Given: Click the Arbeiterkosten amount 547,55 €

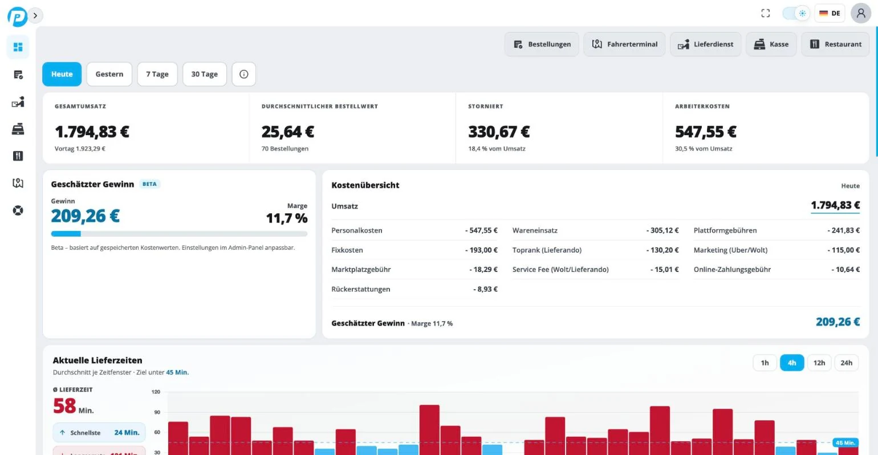Looking at the screenshot, I should click(706, 132).
